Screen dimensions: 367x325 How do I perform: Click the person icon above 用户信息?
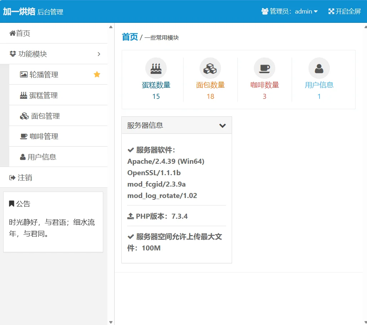319,68
